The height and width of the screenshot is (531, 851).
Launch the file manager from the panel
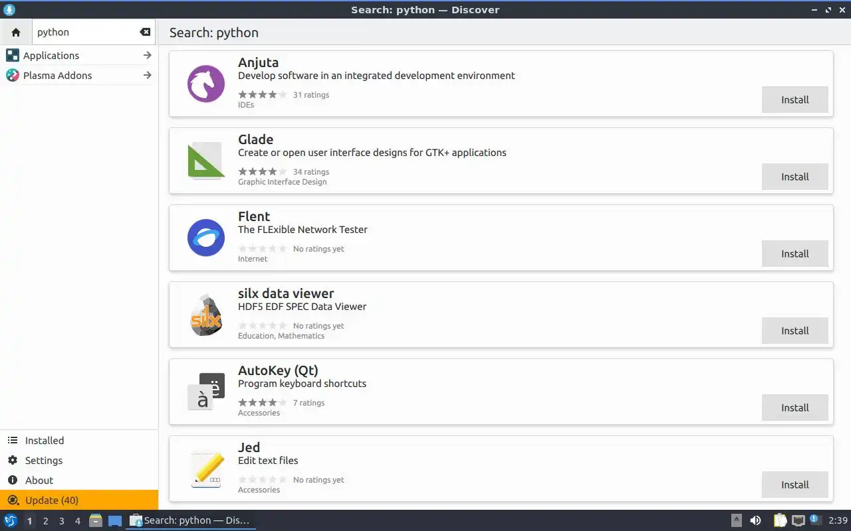click(95, 520)
